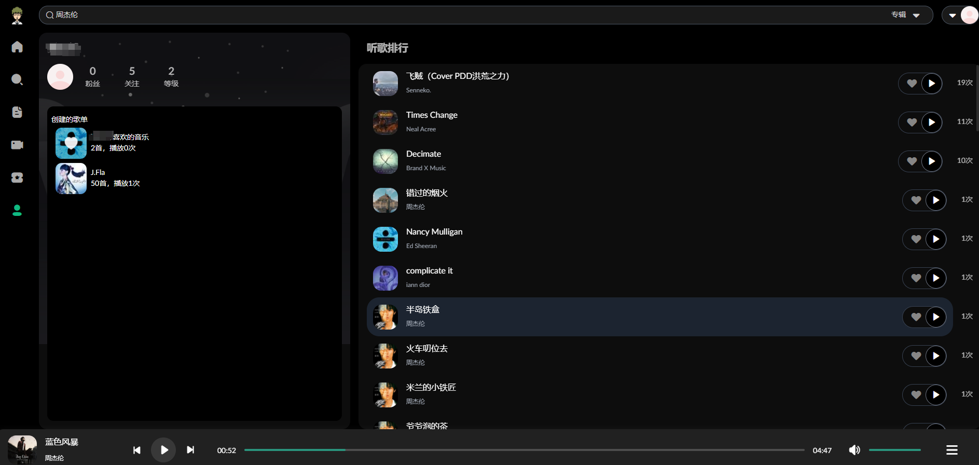
Task: Click the 听歌排行 heading
Action: tap(388, 48)
